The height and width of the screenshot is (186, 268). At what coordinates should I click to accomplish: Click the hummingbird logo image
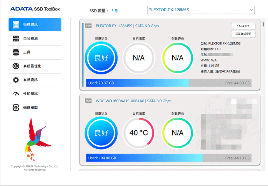tap(38, 139)
